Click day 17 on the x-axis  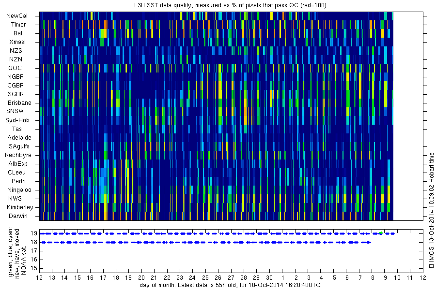[x=103, y=278]
